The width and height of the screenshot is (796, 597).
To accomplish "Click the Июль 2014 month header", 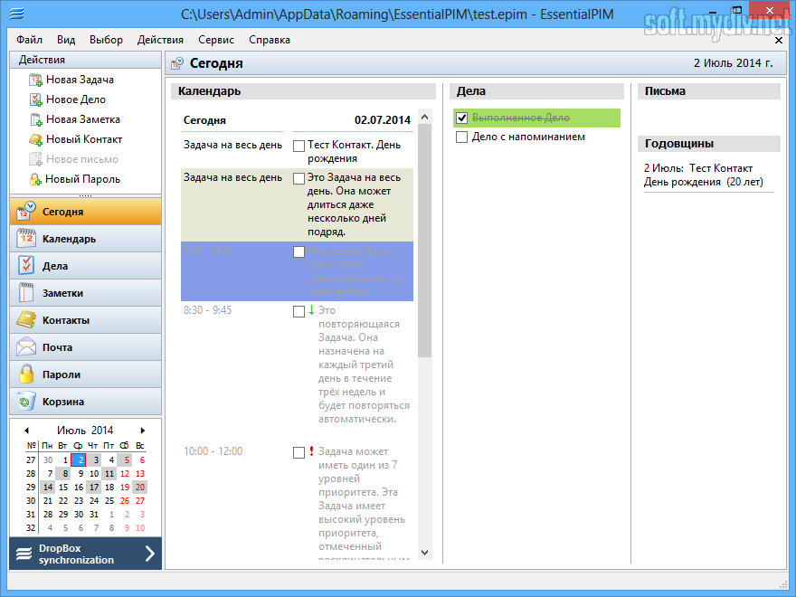I will [x=85, y=431].
